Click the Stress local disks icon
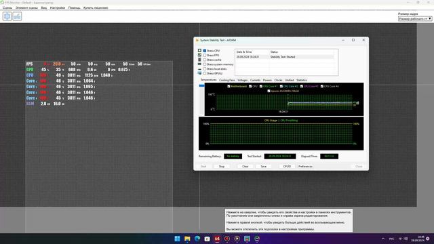The height and width of the screenshot is (244, 434). (199, 69)
